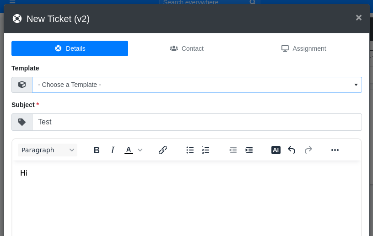Click the Subject input field
This screenshot has height=236, width=373.
click(197, 122)
